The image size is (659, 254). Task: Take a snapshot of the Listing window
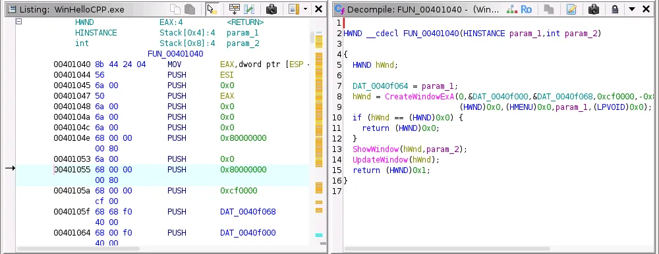pyautogui.click(x=272, y=9)
